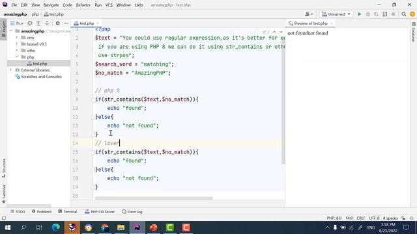Click 4 spaces indent setting
This screenshot has height=234, width=417.
pos(390,218)
